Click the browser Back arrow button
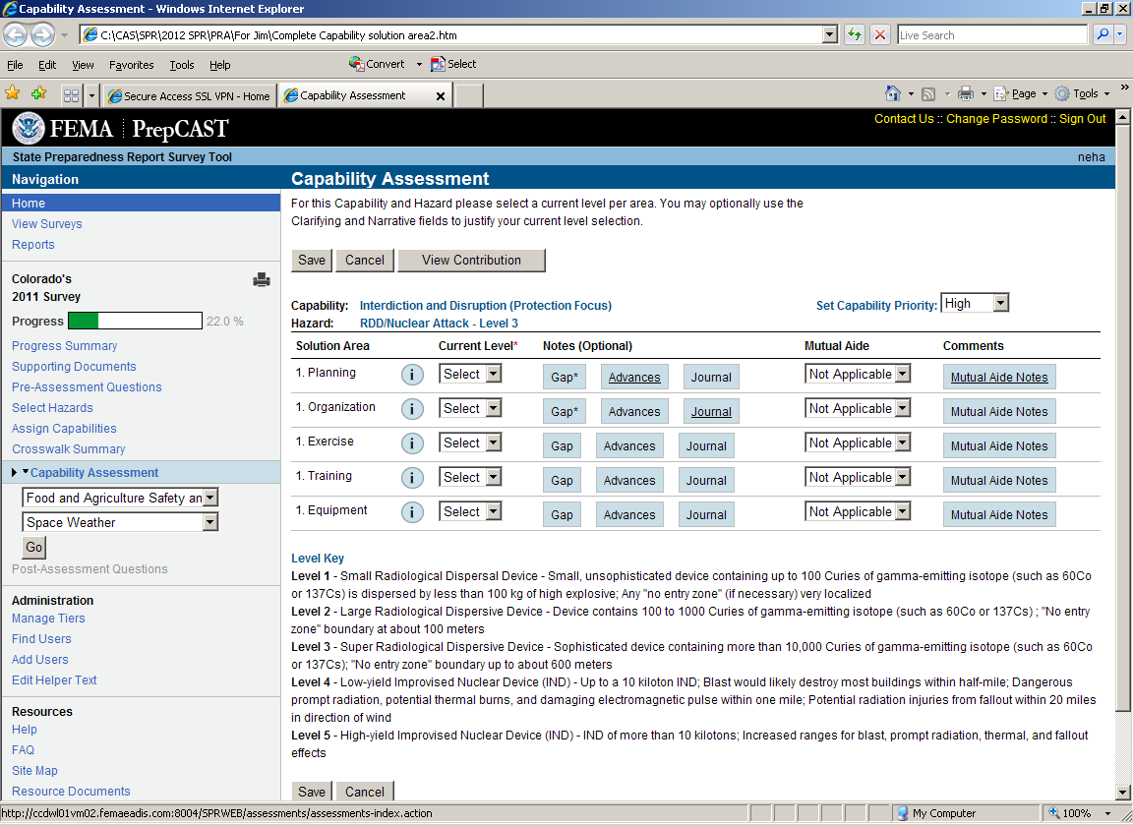 pyautogui.click(x=16, y=35)
